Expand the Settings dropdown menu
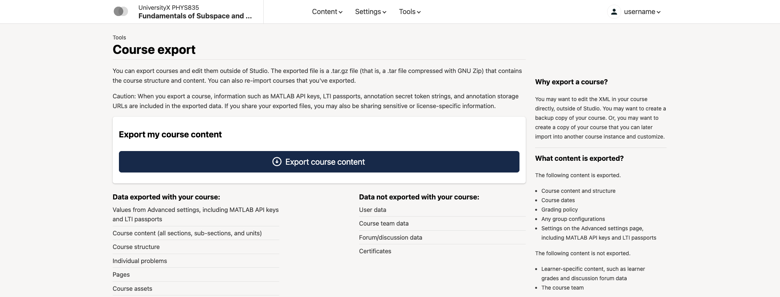 [x=371, y=12]
